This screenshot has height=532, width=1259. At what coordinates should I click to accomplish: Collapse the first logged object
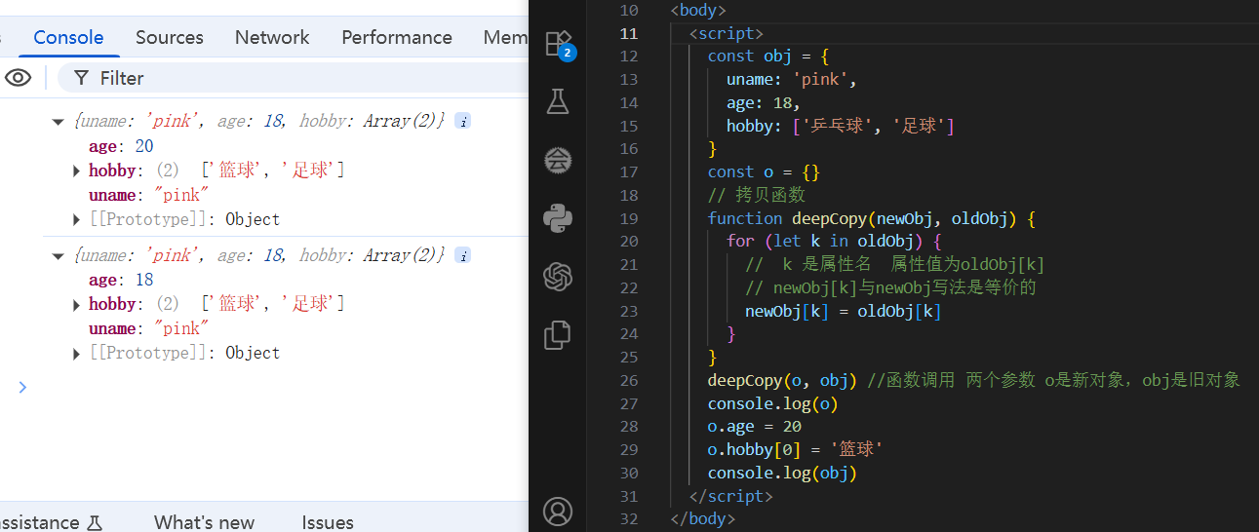coord(58,122)
